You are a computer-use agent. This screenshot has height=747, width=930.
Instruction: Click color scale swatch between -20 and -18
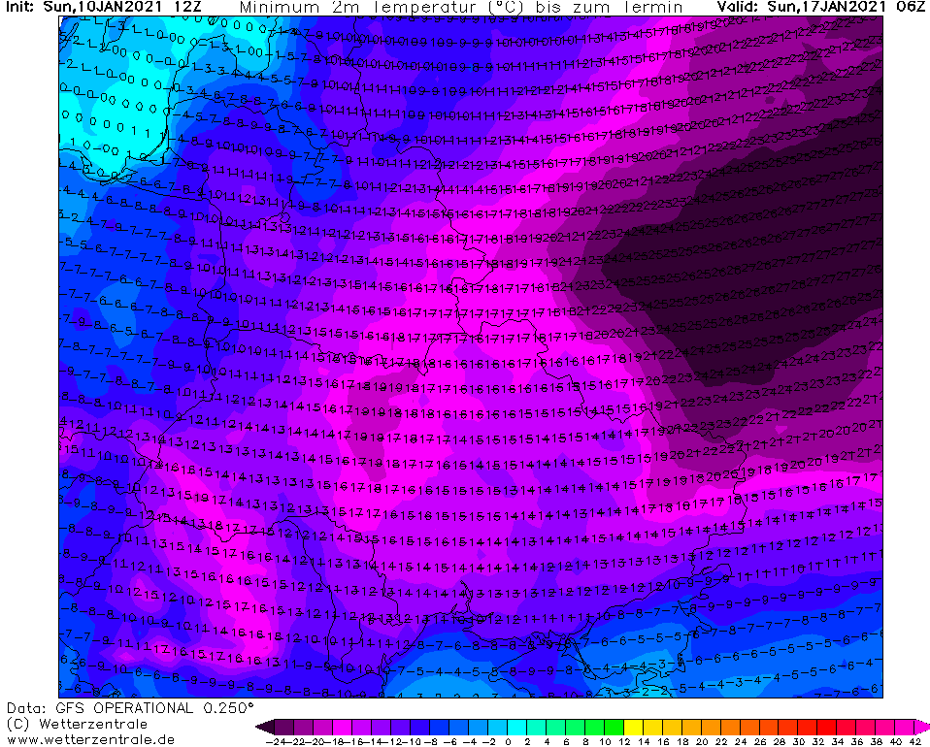323,727
